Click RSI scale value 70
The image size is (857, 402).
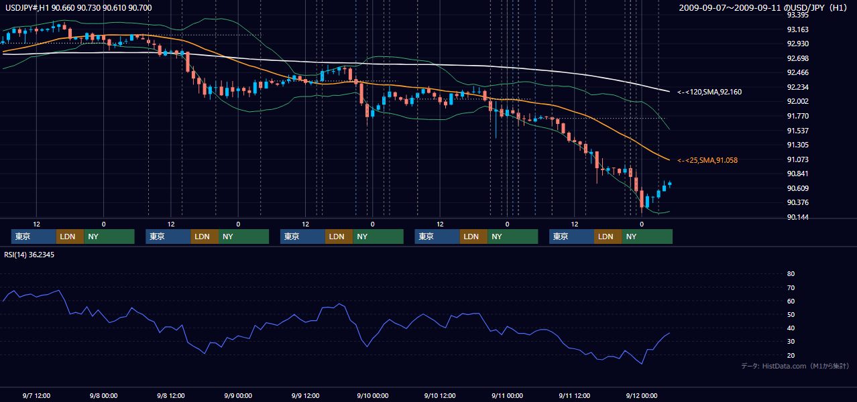point(791,287)
